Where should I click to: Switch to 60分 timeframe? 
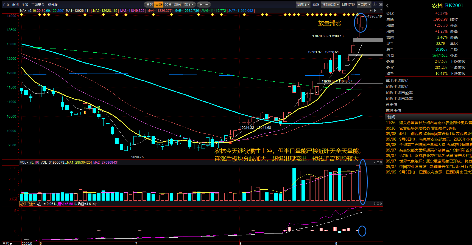tap(168, 4)
